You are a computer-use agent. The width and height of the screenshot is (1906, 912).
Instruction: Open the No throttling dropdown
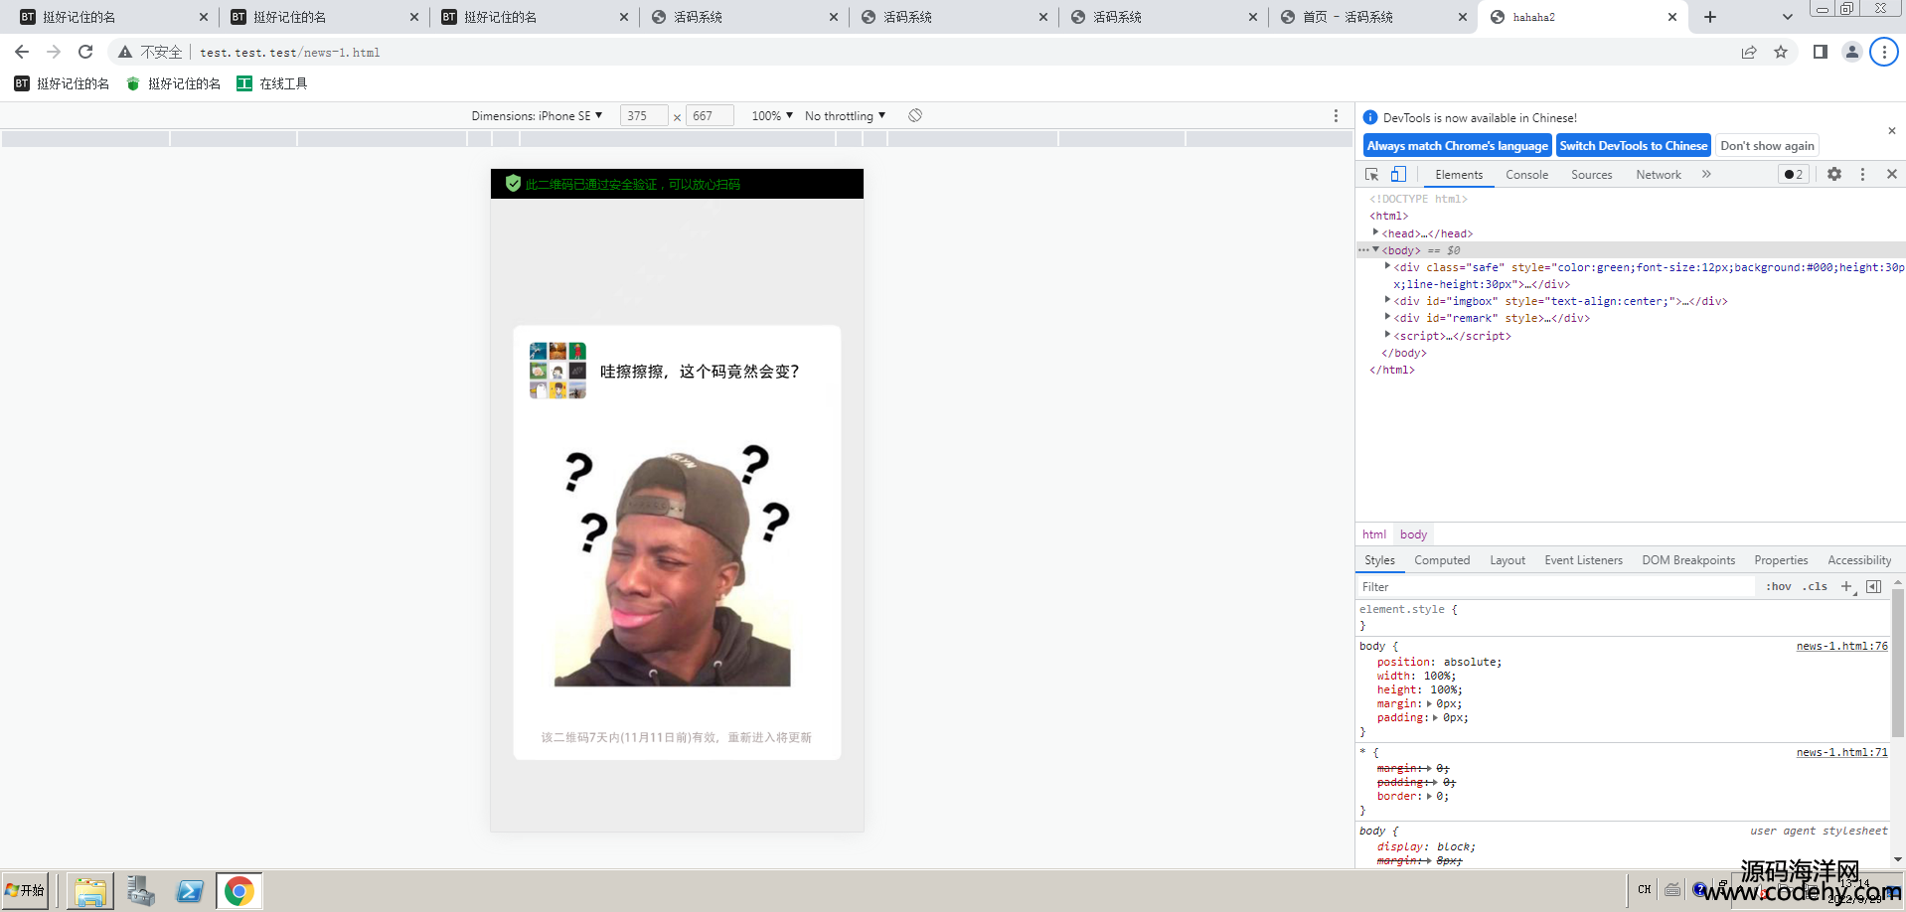(x=845, y=116)
